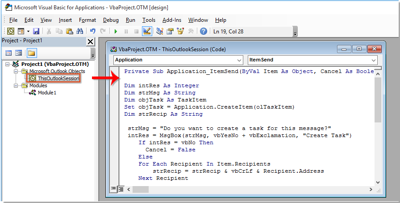Click the View Object icon in Project pane
400x203 pixels.
click(19, 53)
